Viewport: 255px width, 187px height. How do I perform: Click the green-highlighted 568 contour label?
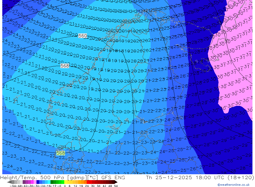[60, 153]
